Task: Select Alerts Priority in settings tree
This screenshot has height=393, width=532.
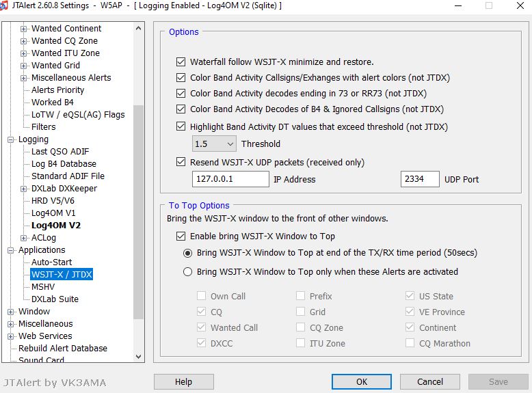Action: tap(57, 90)
